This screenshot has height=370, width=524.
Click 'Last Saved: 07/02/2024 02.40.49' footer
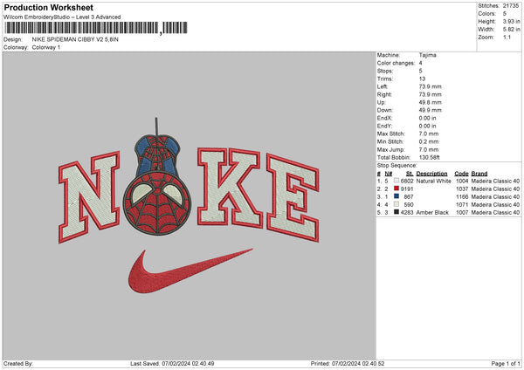pos(172,364)
